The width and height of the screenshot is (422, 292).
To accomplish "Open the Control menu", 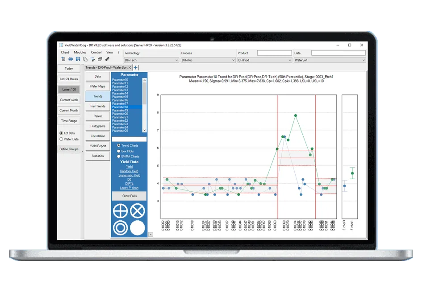I will (96, 53).
